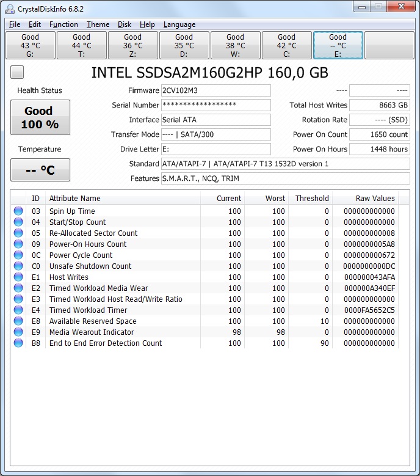The width and height of the screenshot is (420, 476).
Task: Click status orb for Start/Stop Count
Action: [x=18, y=222]
